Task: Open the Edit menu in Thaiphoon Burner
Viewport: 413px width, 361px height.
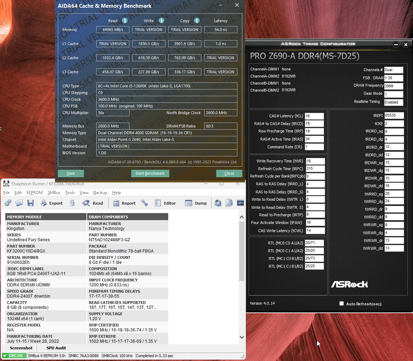Action: pyautogui.click(x=18, y=192)
